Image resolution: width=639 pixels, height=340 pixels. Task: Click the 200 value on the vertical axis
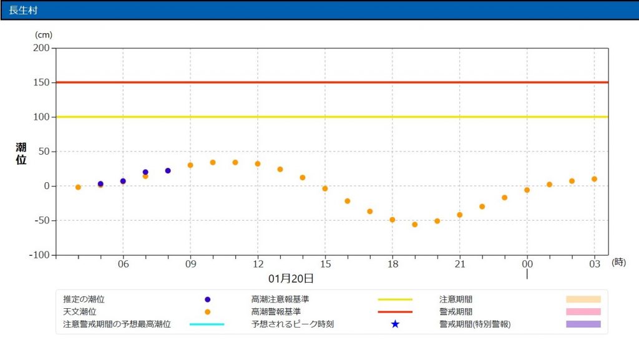point(42,48)
